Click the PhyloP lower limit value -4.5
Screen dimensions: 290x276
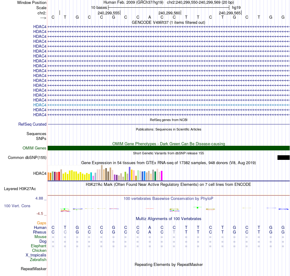click(x=40, y=214)
